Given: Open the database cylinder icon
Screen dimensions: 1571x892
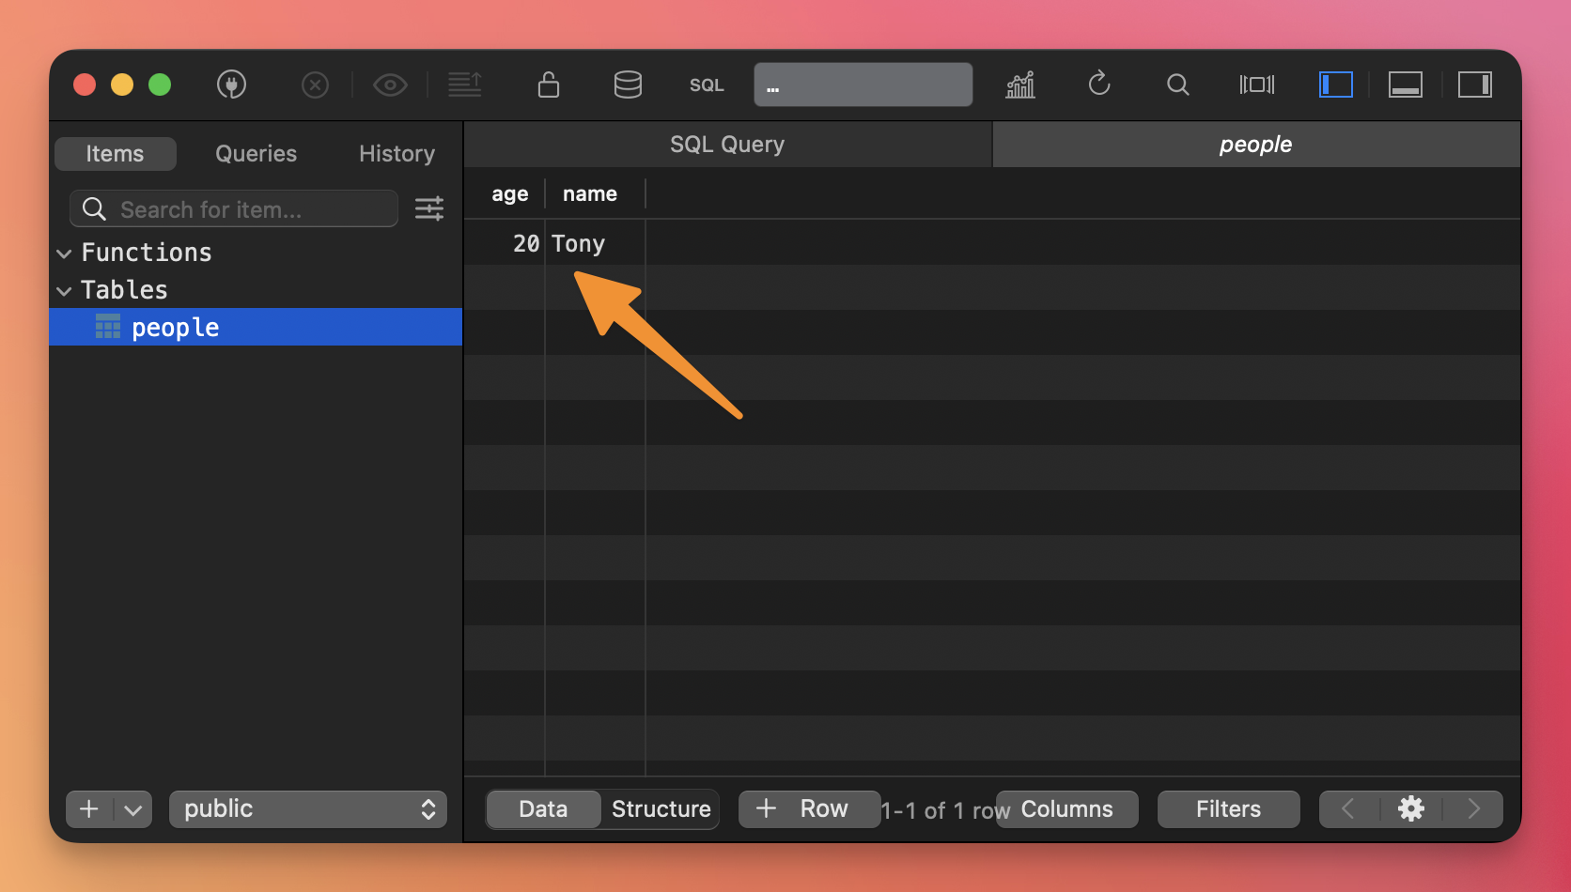Looking at the screenshot, I should (628, 85).
